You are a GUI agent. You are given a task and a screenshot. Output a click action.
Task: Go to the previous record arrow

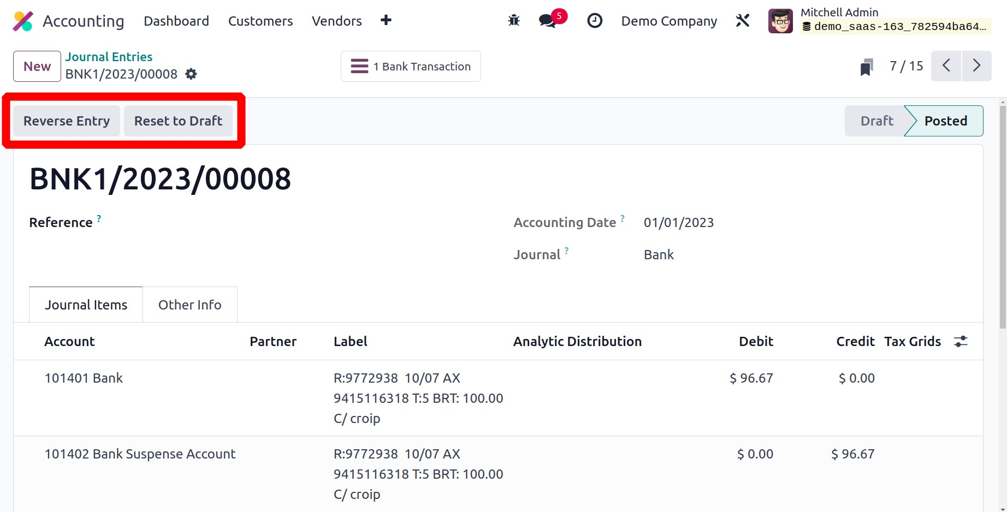pyautogui.click(x=946, y=66)
